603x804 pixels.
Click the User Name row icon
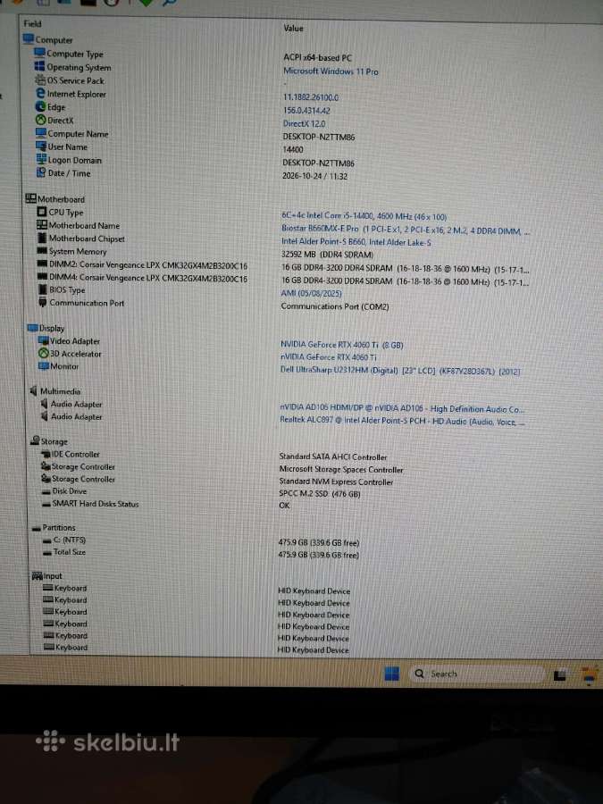pos(41,147)
